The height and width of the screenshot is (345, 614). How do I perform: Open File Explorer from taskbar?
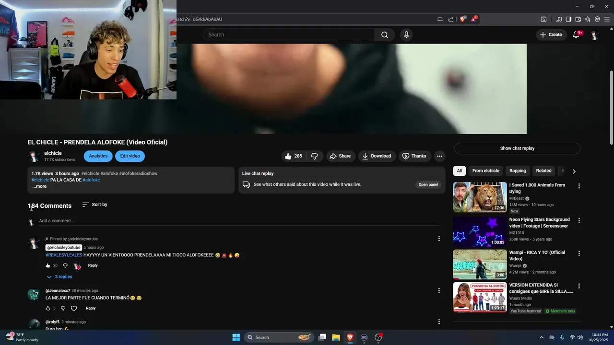coord(336,337)
